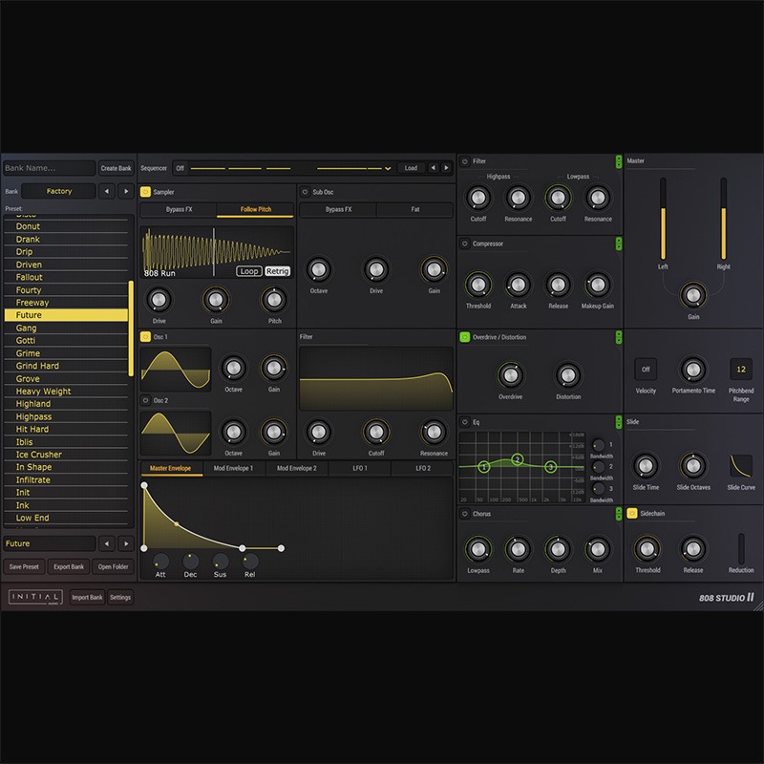
Task: Click the Chorus Depth knob
Action: pyautogui.click(x=558, y=549)
